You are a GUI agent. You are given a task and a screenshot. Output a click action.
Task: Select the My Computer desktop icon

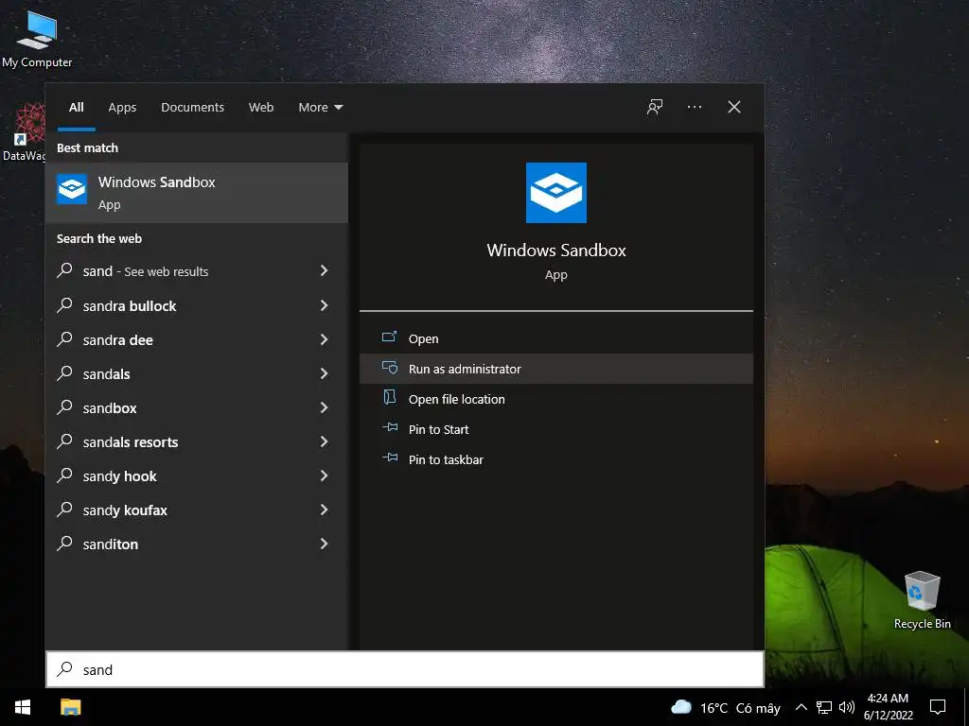[37, 40]
